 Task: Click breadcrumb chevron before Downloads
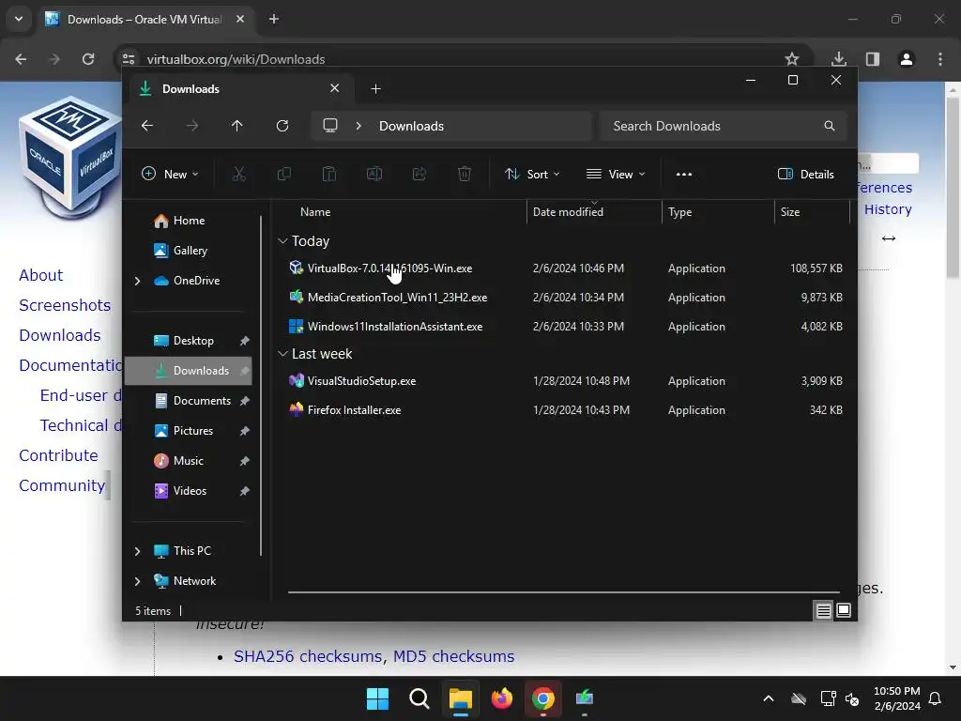pos(358,126)
